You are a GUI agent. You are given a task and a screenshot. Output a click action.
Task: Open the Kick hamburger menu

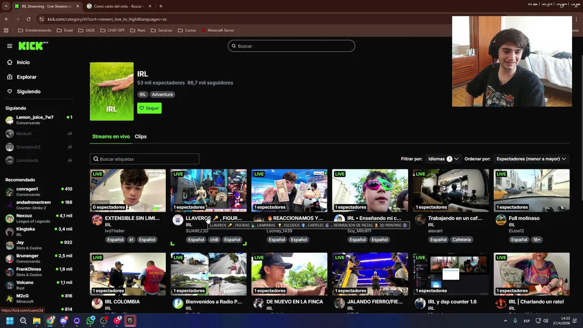10,46
